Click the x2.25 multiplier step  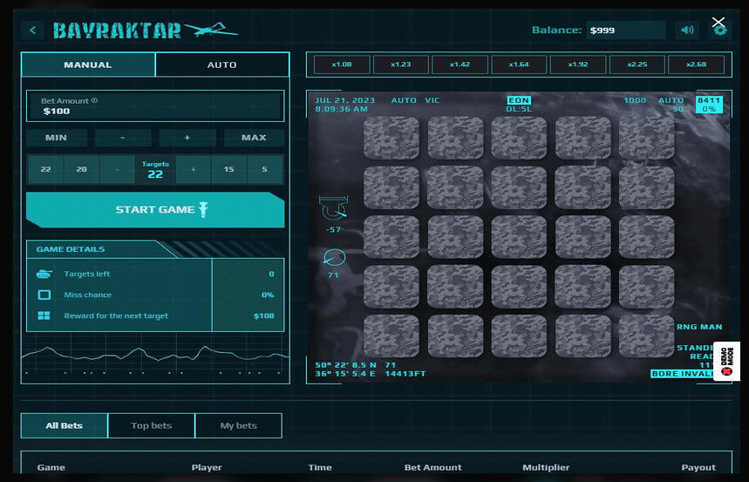click(637, 64)
